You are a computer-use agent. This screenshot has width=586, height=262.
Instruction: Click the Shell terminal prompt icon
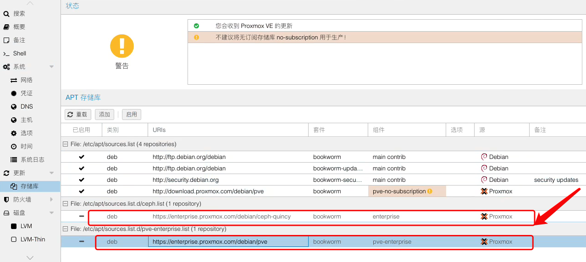6,54
